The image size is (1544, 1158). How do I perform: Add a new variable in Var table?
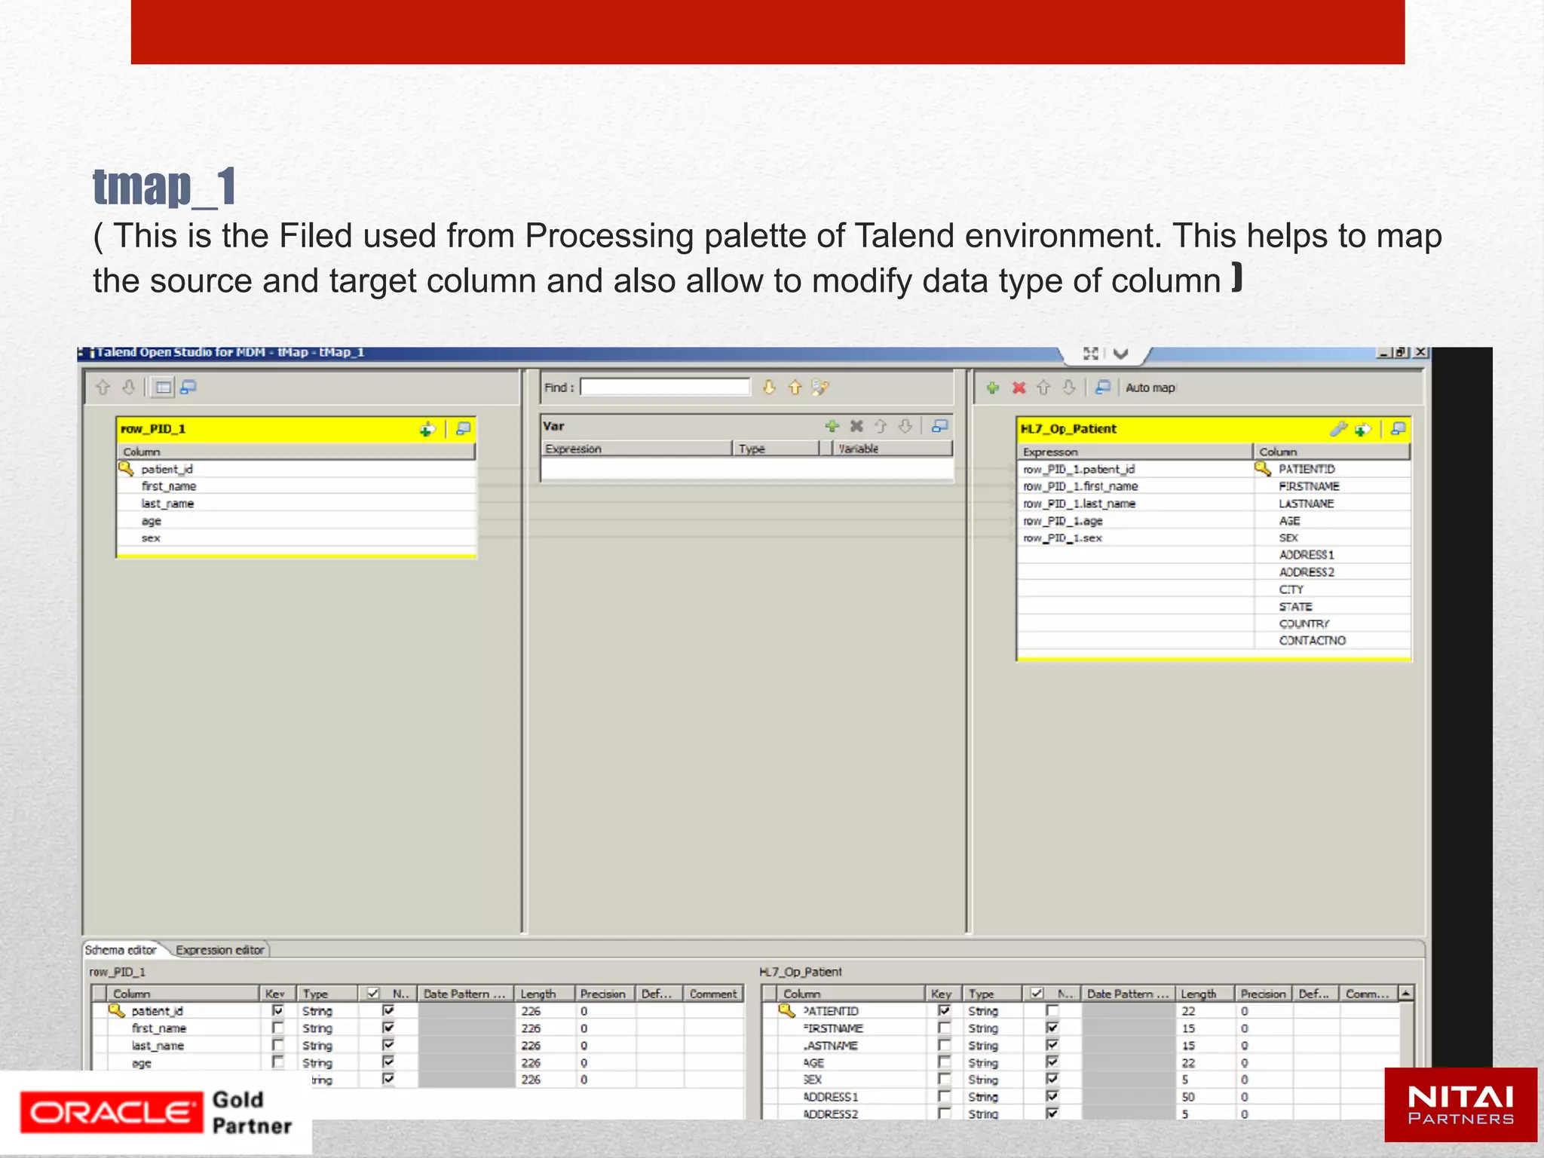[832, 426]
